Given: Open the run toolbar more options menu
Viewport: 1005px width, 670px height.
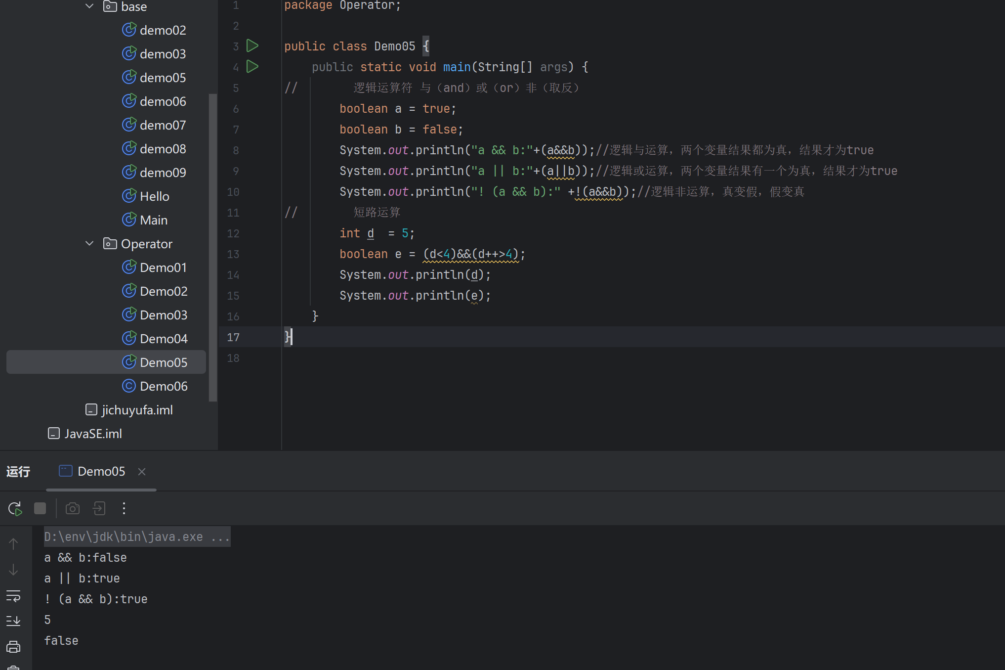Looking at the screenshot, I should pos(124,508).
